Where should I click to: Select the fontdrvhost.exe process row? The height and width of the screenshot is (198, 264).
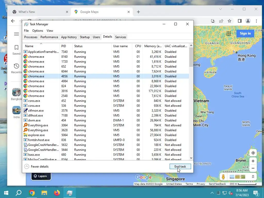click(x=106, y=140)
